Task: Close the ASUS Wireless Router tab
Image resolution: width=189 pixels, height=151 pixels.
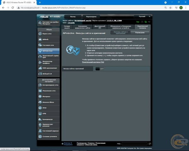Action: coord(34,3)
